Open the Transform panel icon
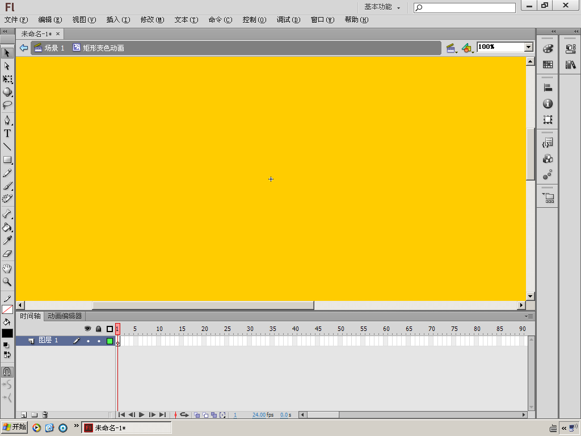 [548, 120]
